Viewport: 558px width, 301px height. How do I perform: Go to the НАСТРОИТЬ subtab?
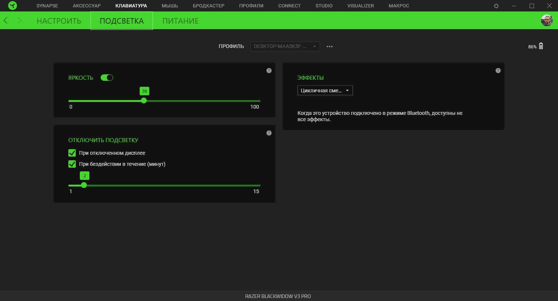(59, 21)
